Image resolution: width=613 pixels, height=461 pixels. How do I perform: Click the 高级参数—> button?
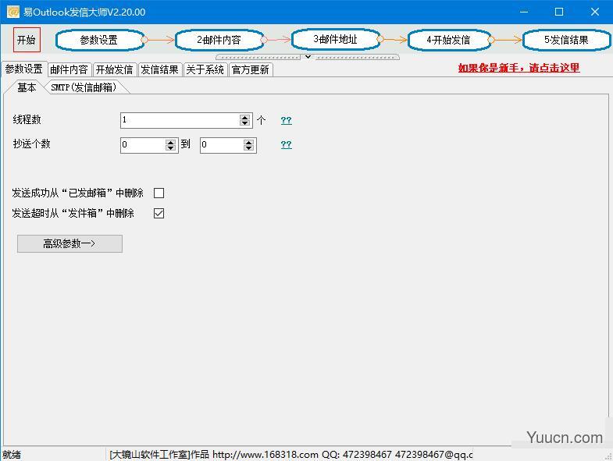click(x=69, y=244)
